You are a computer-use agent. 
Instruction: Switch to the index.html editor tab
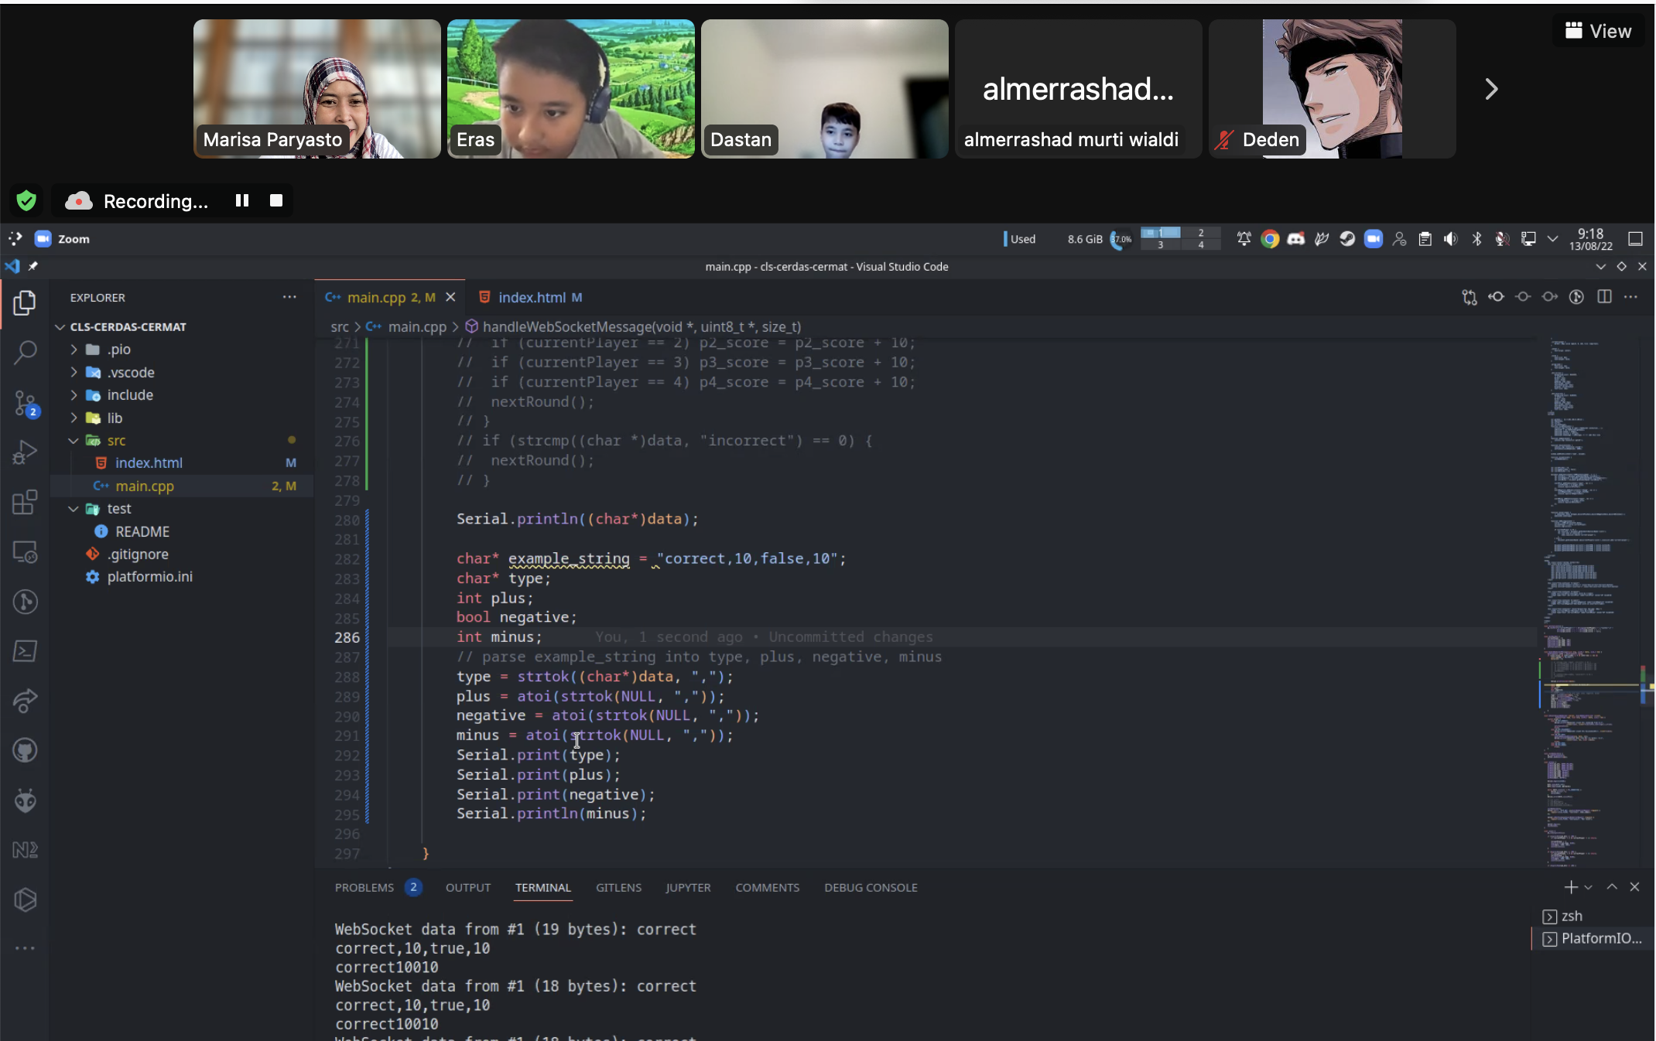[x=530, y=298]
